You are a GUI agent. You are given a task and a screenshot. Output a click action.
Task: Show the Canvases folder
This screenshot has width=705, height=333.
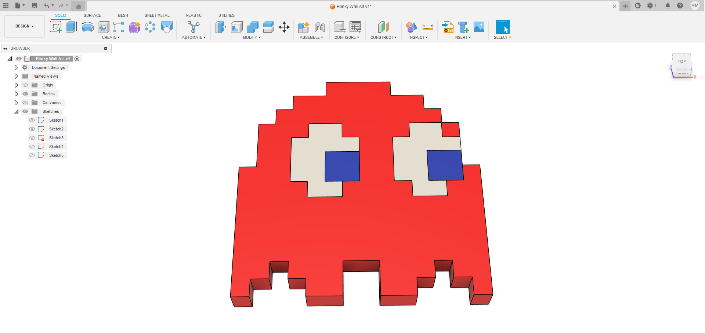click(x=25, y=103)
